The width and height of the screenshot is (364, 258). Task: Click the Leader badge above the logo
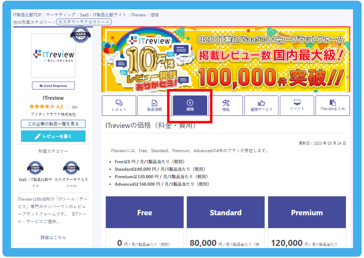tap(80, 35)
